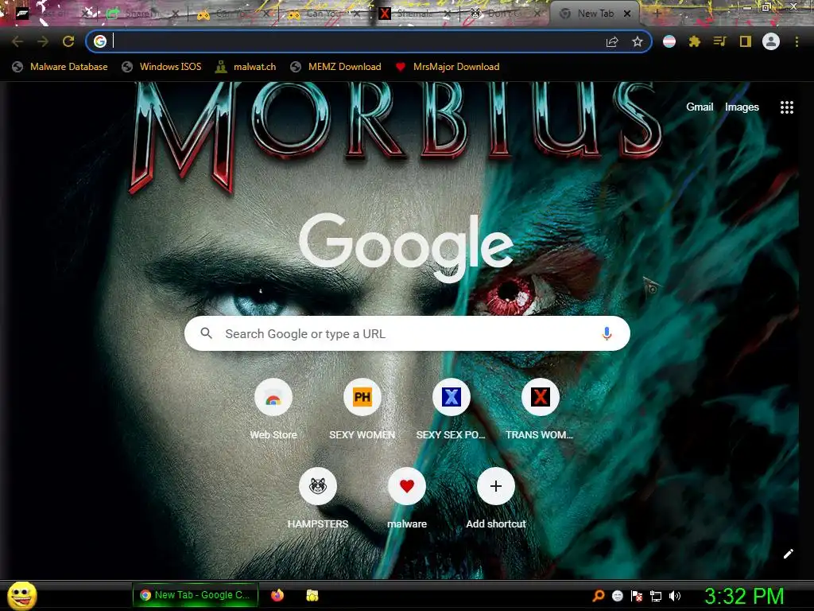Viewport: 814px width, 611px height.
Task: Open Gmail link
Action: [700, 107]
